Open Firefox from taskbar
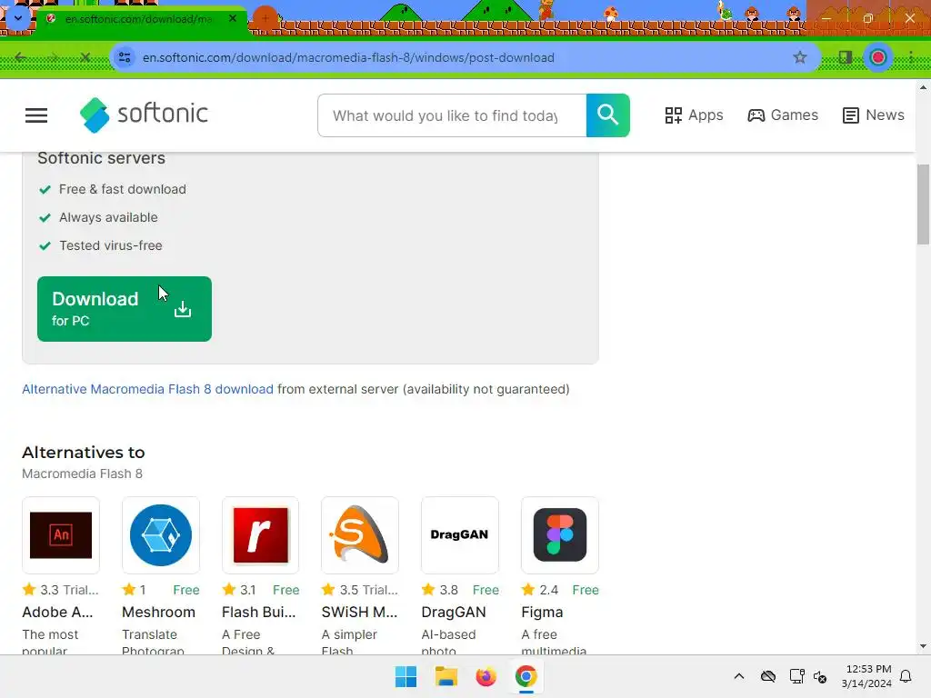The height and width of the screenshot is (698, 931). tap(486, 676)
